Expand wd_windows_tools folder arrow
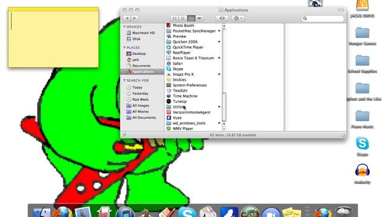This screenshot has height=217, width=386. [219, 123]
